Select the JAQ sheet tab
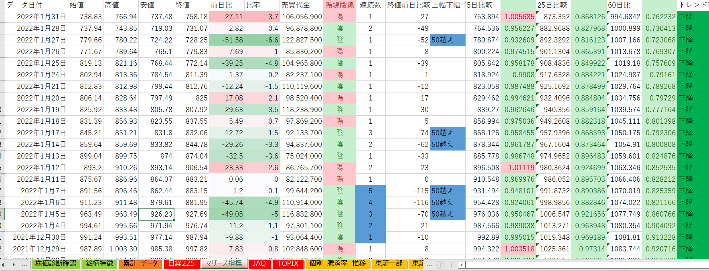This screenshot has height=271, width=709. tap(259, 264)
